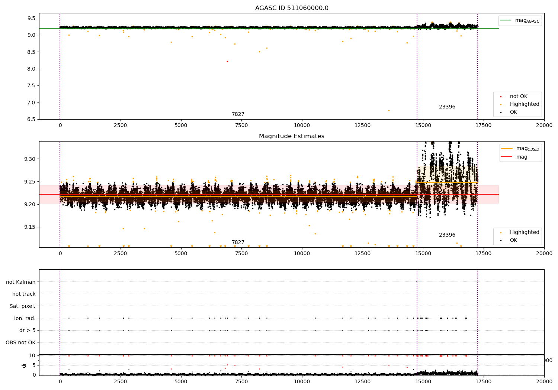Click the '9.20' y-axis tick in the middle plot

pos(30,204)
